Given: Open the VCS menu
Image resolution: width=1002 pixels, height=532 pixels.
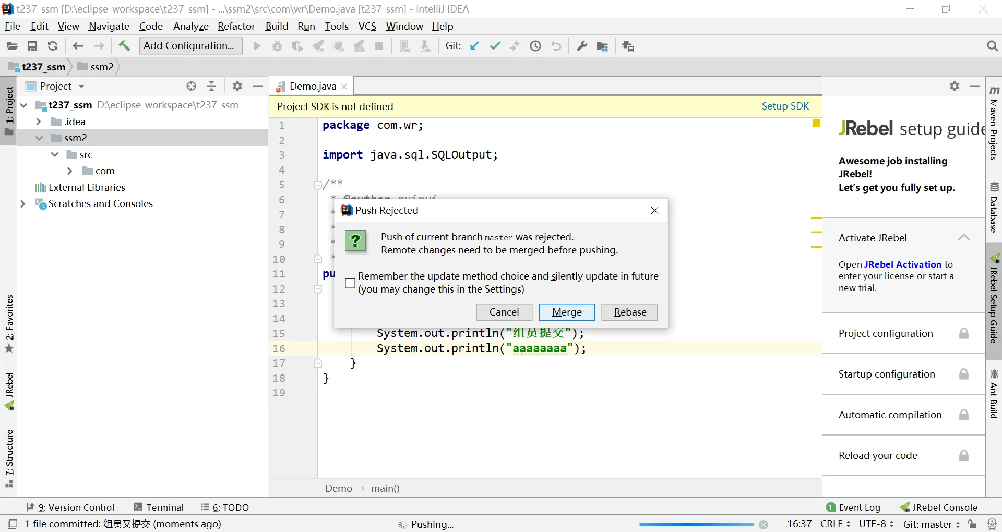Looking at the screenshot, I should [368, 26].
